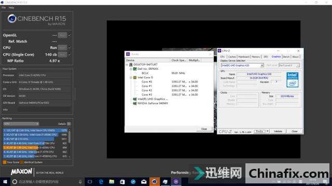Open the Display Device Selection dropdown
Image resolution: width=332 pixels, height=186 pixels.
[242, 66]
